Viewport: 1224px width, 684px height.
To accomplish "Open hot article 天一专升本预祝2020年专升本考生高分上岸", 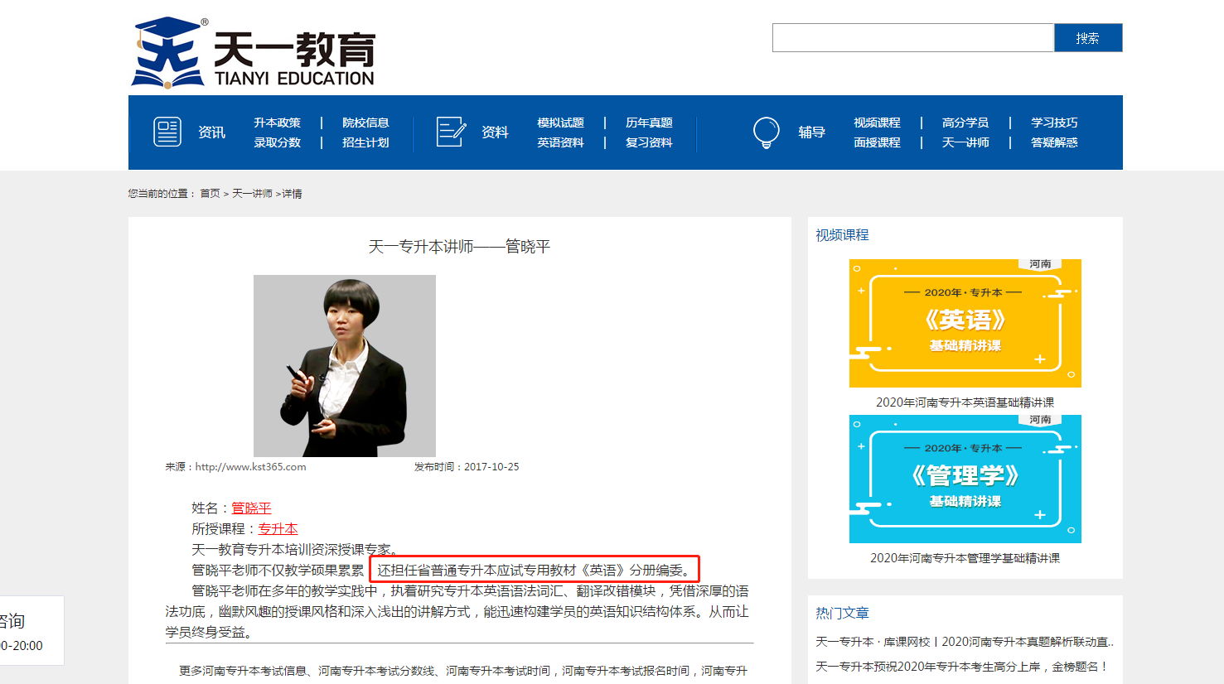I will 962,667.
